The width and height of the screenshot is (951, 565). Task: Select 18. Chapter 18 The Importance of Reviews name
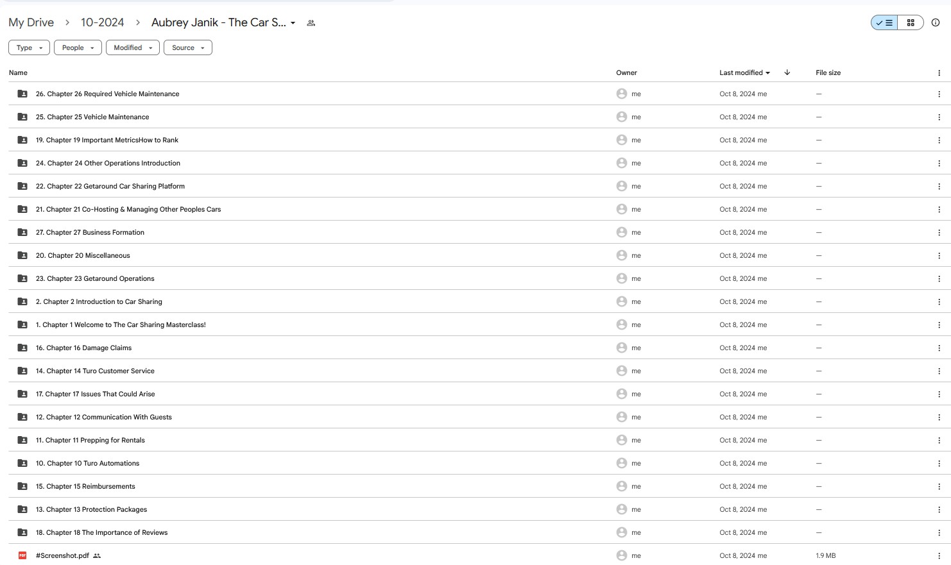(x=101, y=532)
